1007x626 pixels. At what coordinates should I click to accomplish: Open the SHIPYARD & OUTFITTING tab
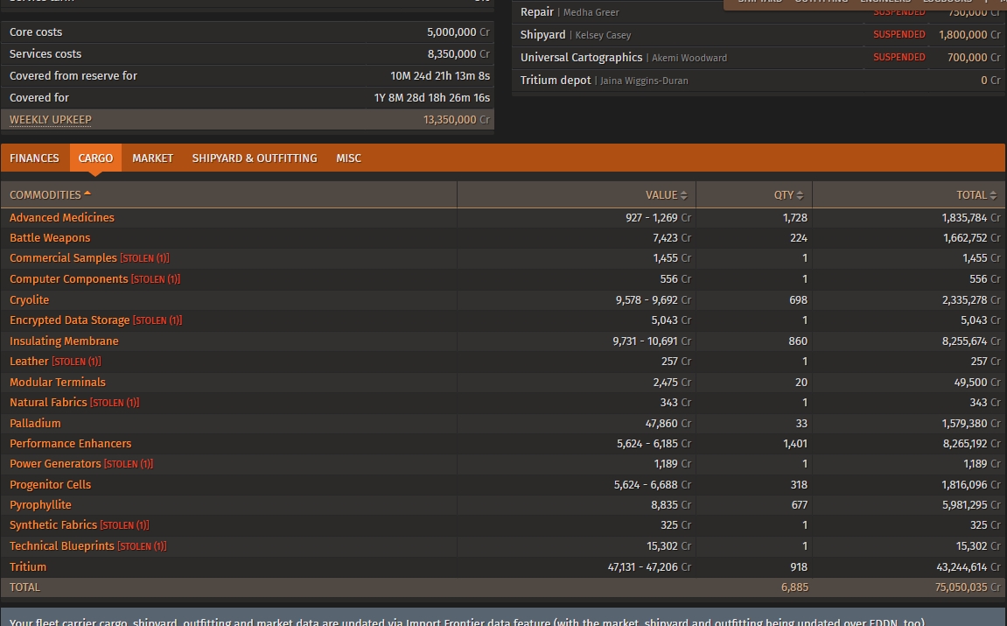pos(255,158)
